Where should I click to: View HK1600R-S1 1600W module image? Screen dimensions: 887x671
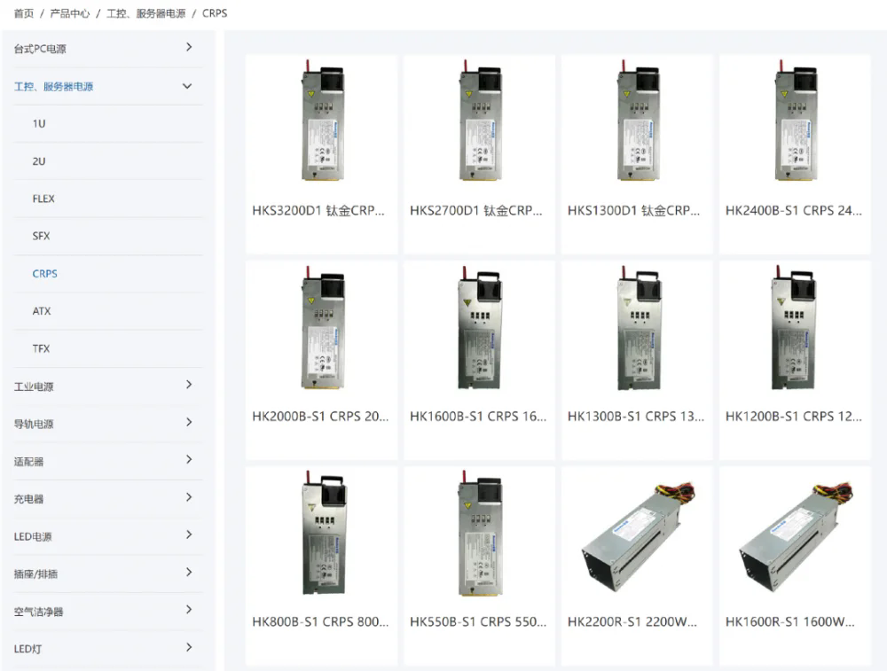[x=796, y=536]
